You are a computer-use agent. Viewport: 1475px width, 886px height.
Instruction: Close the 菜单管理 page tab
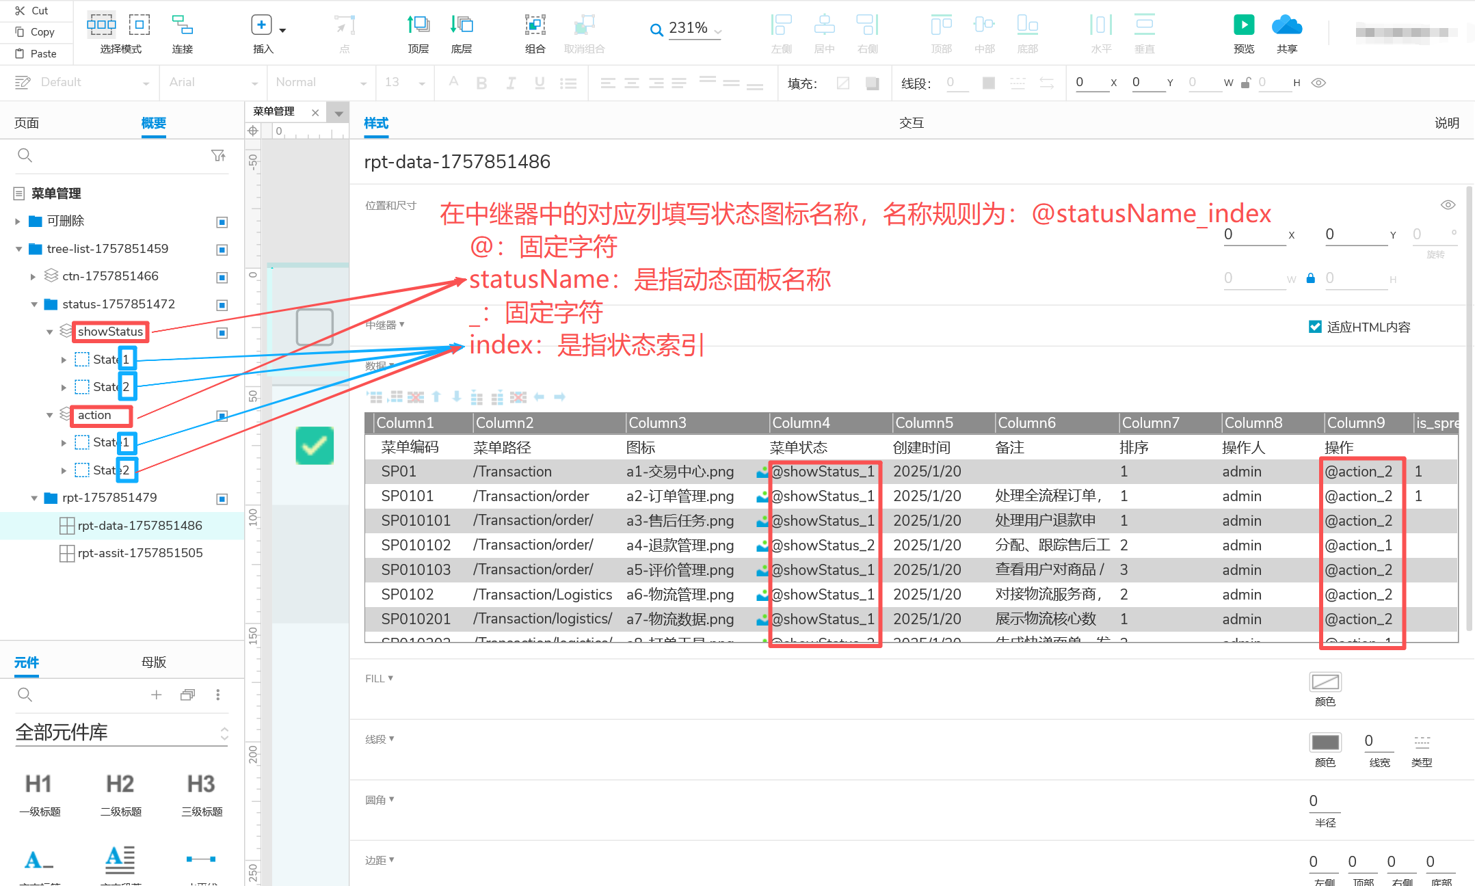(315, 113)
